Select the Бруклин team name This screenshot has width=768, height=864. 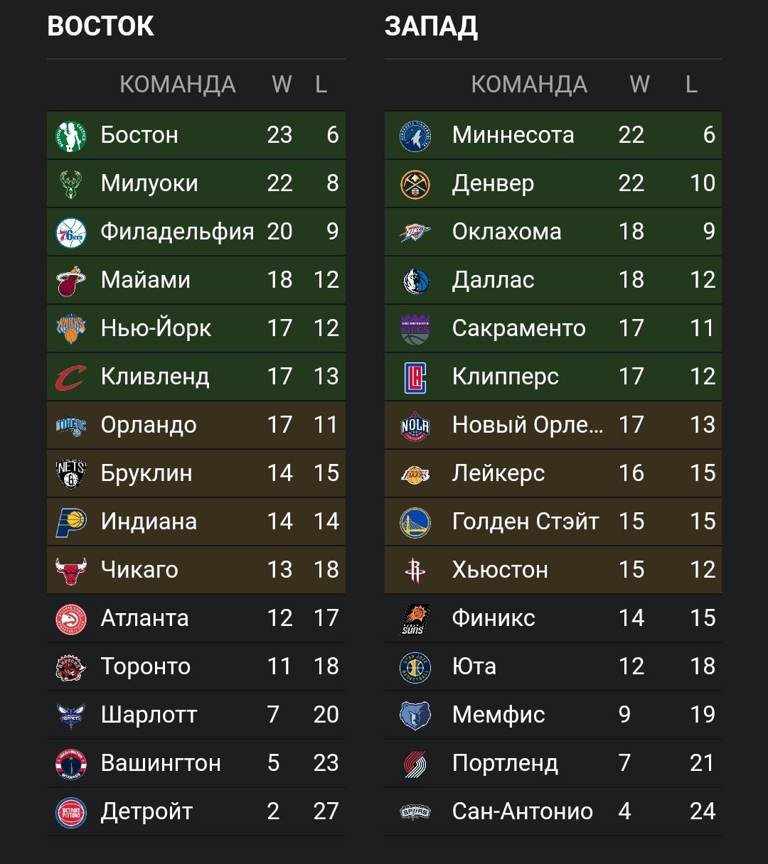(x=146, y=473)
